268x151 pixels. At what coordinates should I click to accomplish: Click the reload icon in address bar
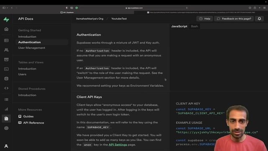pos(187,8)
